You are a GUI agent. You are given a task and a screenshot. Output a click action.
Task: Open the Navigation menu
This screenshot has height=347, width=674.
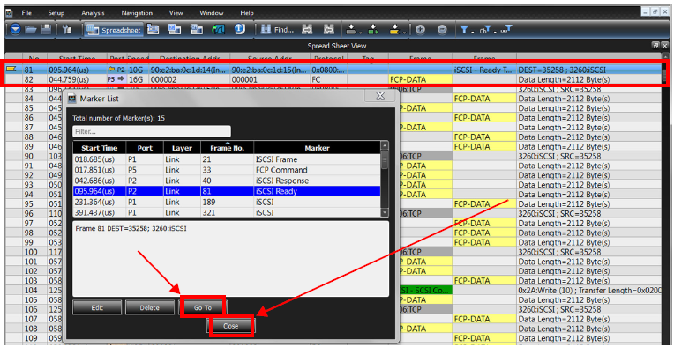click(x=137, y=13)
